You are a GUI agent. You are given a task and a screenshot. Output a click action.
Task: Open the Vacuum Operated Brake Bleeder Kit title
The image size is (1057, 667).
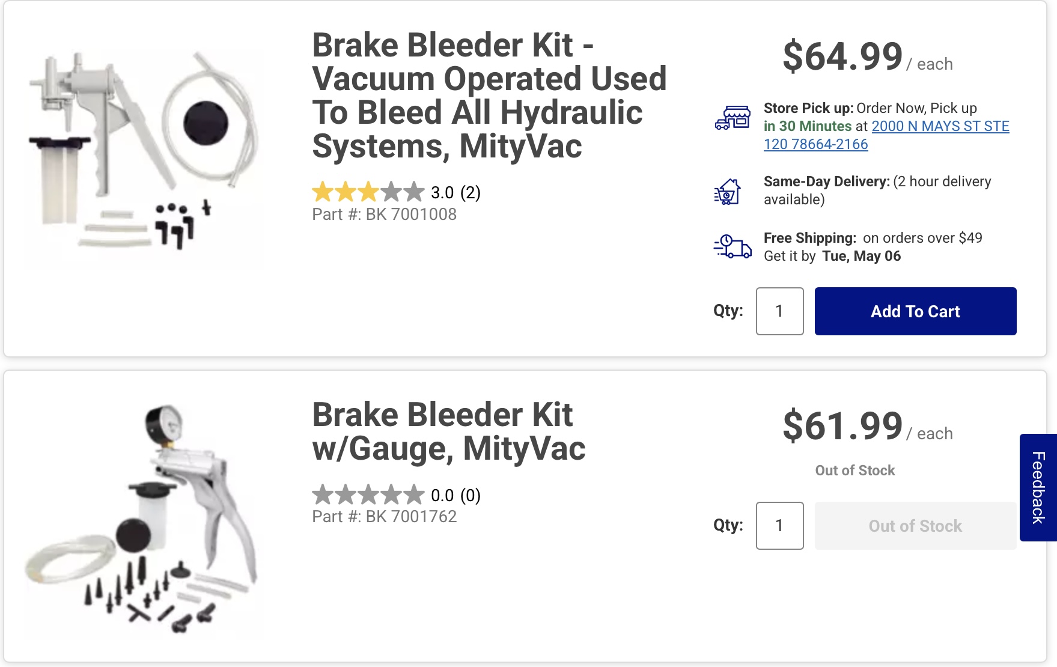click(x=489, y=96)
